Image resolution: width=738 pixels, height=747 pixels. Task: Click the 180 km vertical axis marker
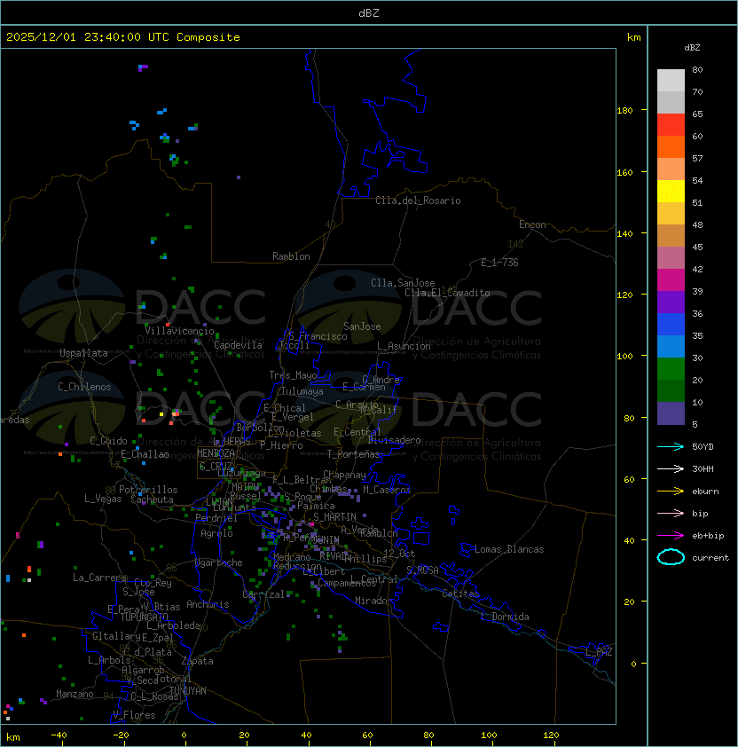[624, 110]
